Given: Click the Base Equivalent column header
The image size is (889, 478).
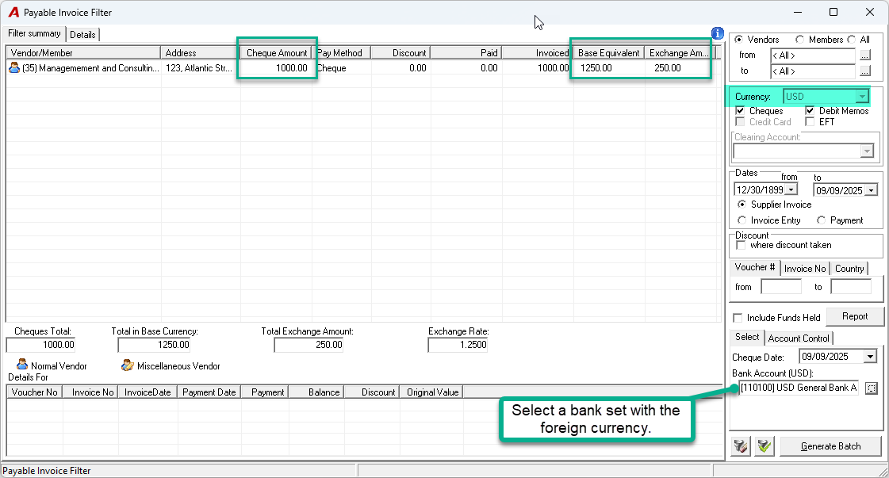Looking at the screenshot, I should click(609, 53).
